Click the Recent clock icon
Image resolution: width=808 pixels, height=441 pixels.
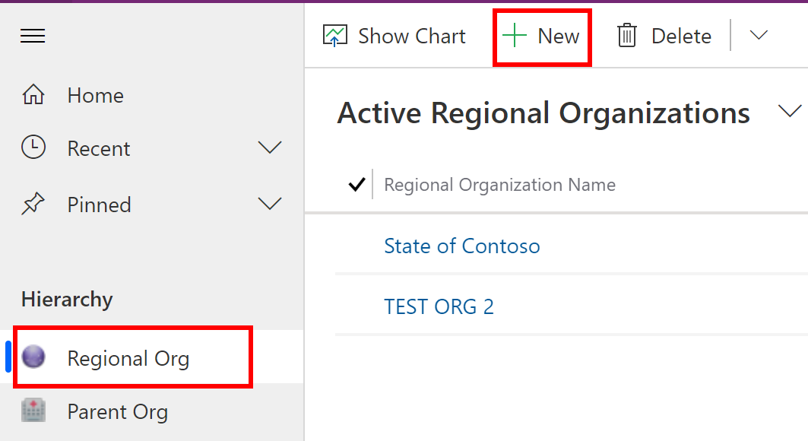pyautogui.click(x=33, y=148)
